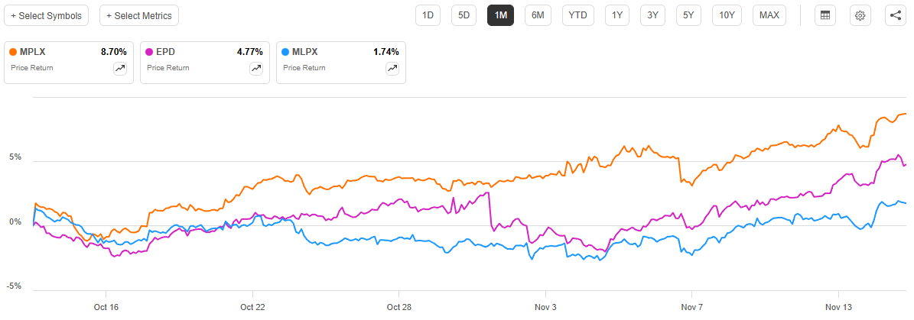Viewport: 914px width, 320px height.
Task: Show the MAX time range
Action: click(x=769, y=15)
